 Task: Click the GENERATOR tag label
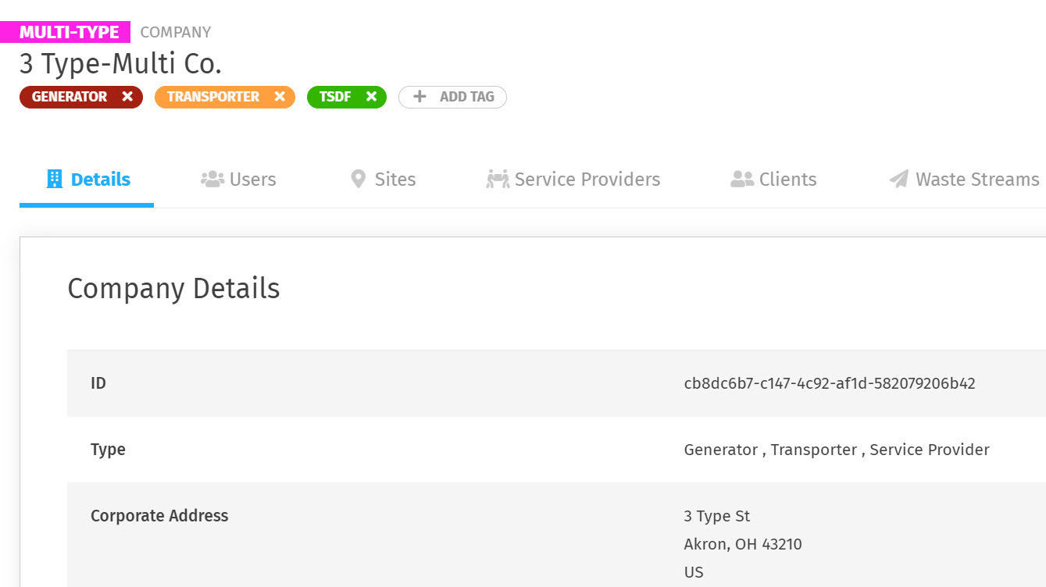70,97
